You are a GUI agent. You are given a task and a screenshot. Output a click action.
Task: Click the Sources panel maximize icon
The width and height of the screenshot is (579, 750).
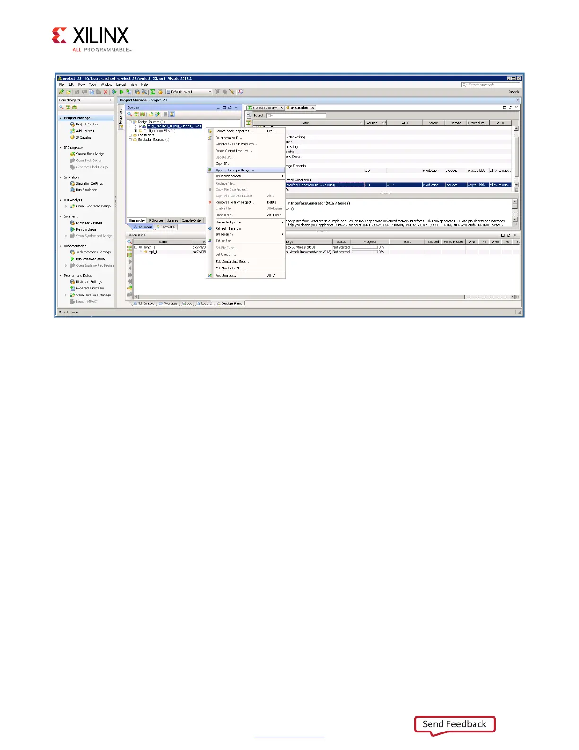tap(224, 107)
